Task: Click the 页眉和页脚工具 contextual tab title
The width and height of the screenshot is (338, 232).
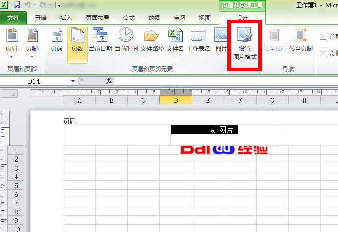Action: coord(242,5)
